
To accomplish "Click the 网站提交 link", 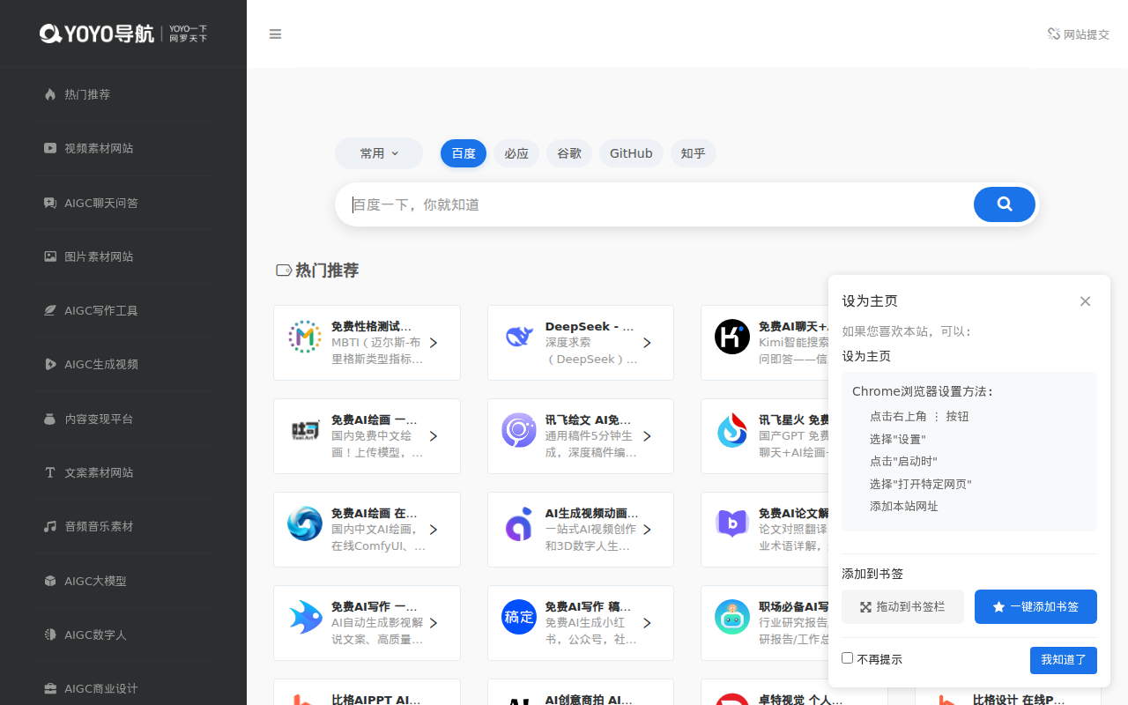I will click(x=1078, y=34).
